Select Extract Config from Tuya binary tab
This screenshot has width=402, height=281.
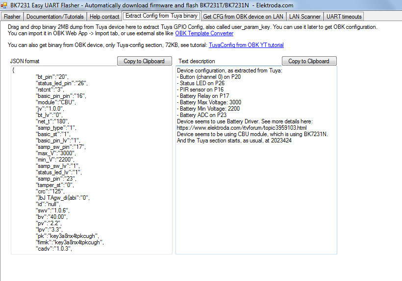tap(161, 16)
